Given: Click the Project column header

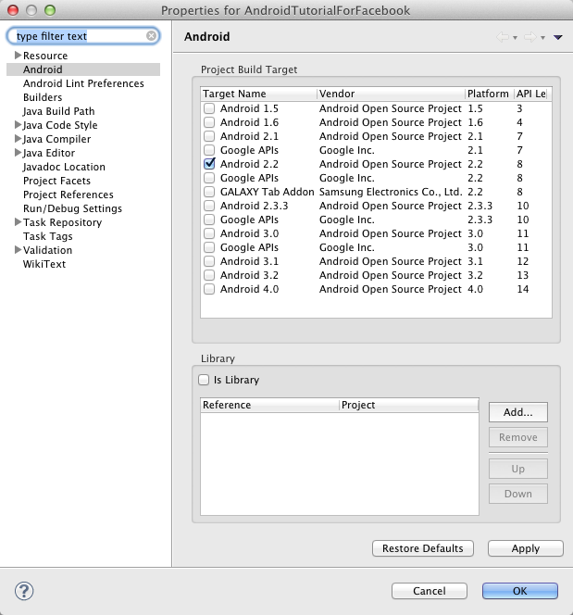Looking at the screenshot, I should click(409, 405).
